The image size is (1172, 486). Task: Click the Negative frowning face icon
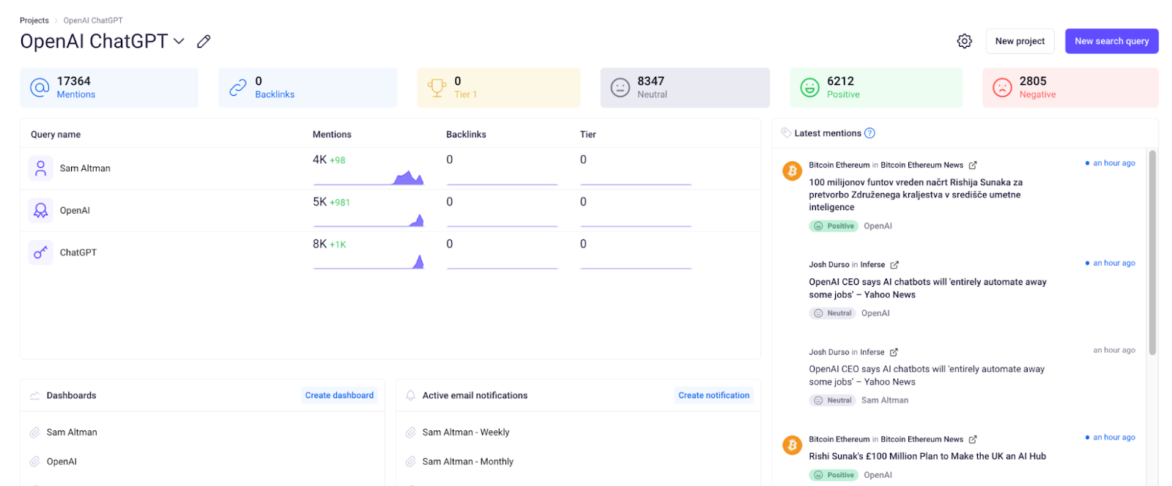click(1002, 88)
